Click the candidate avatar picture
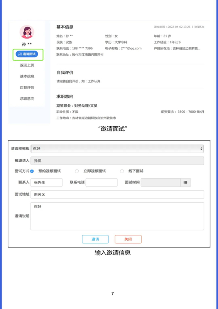 (x=27, y=32)
